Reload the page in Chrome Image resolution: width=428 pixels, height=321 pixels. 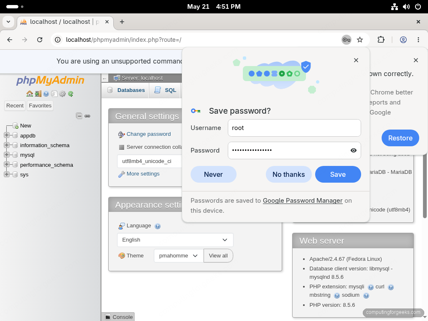pos(40,40)
